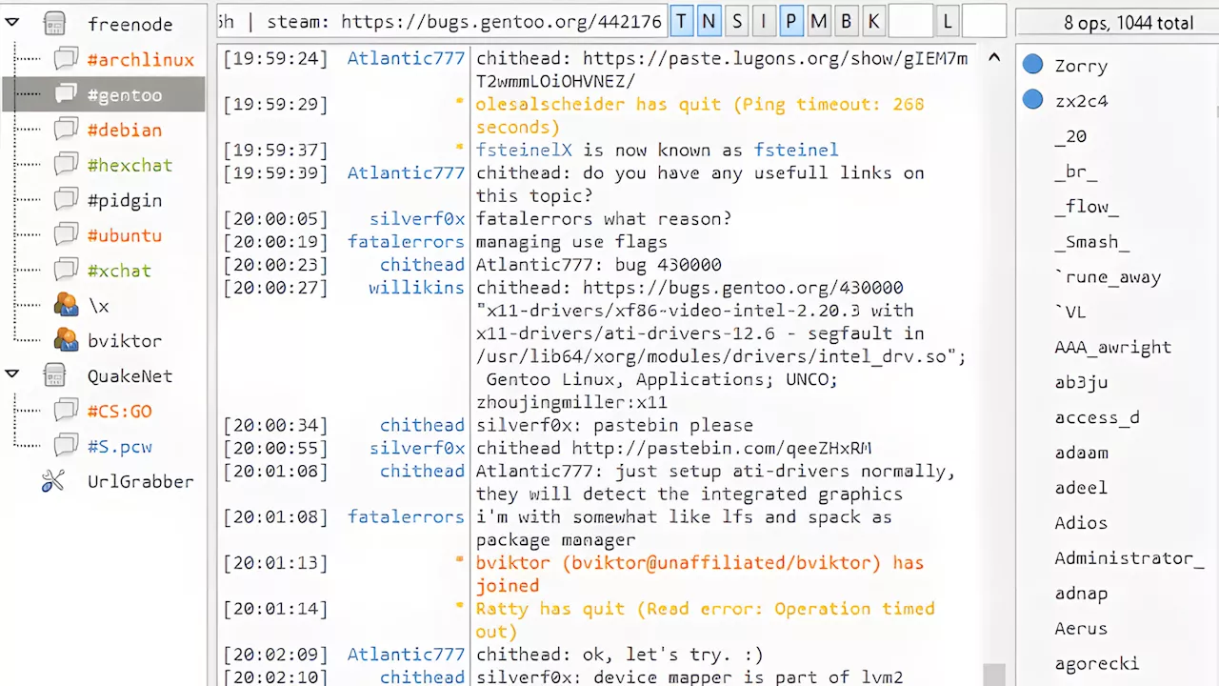The image size is (1219, 686).
Task: Collapse the QuakeNet network tree
Action: coord(11,373)
